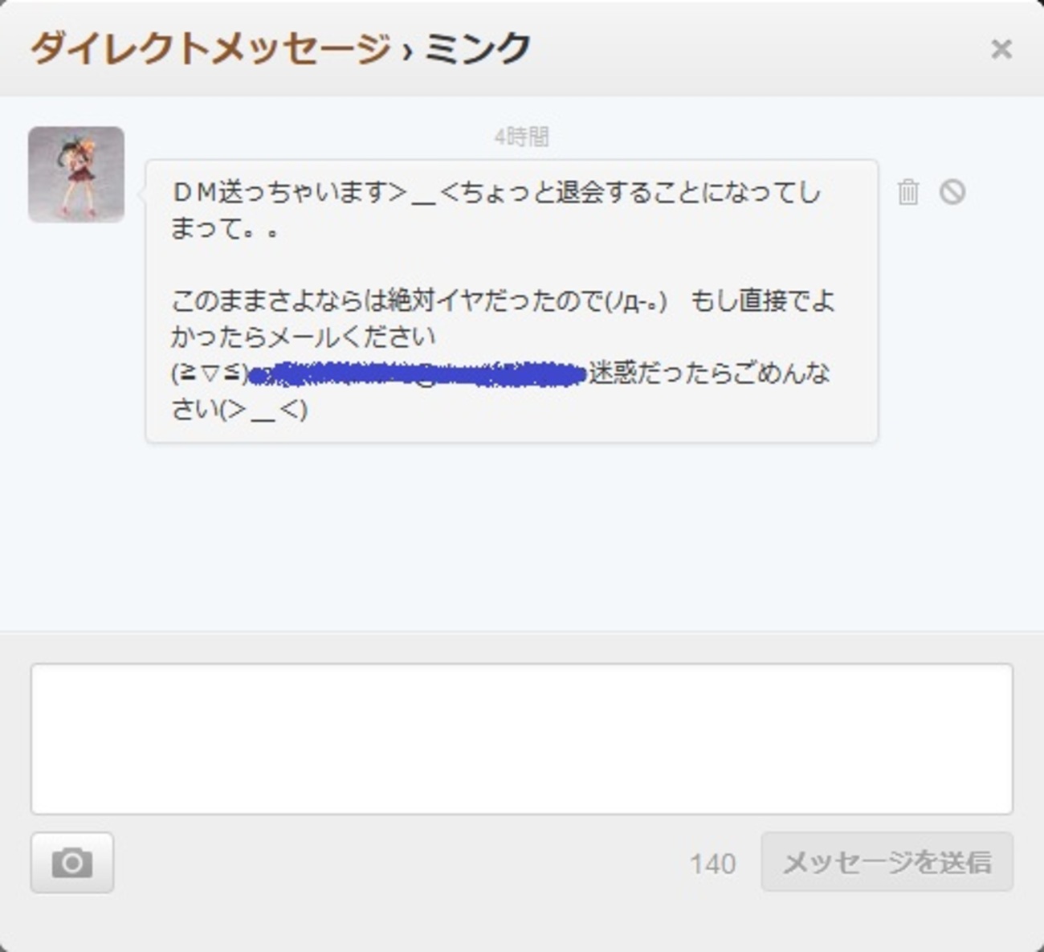Close the direct message dialog
The image size is (1044, 952).
coord(1001,49)
